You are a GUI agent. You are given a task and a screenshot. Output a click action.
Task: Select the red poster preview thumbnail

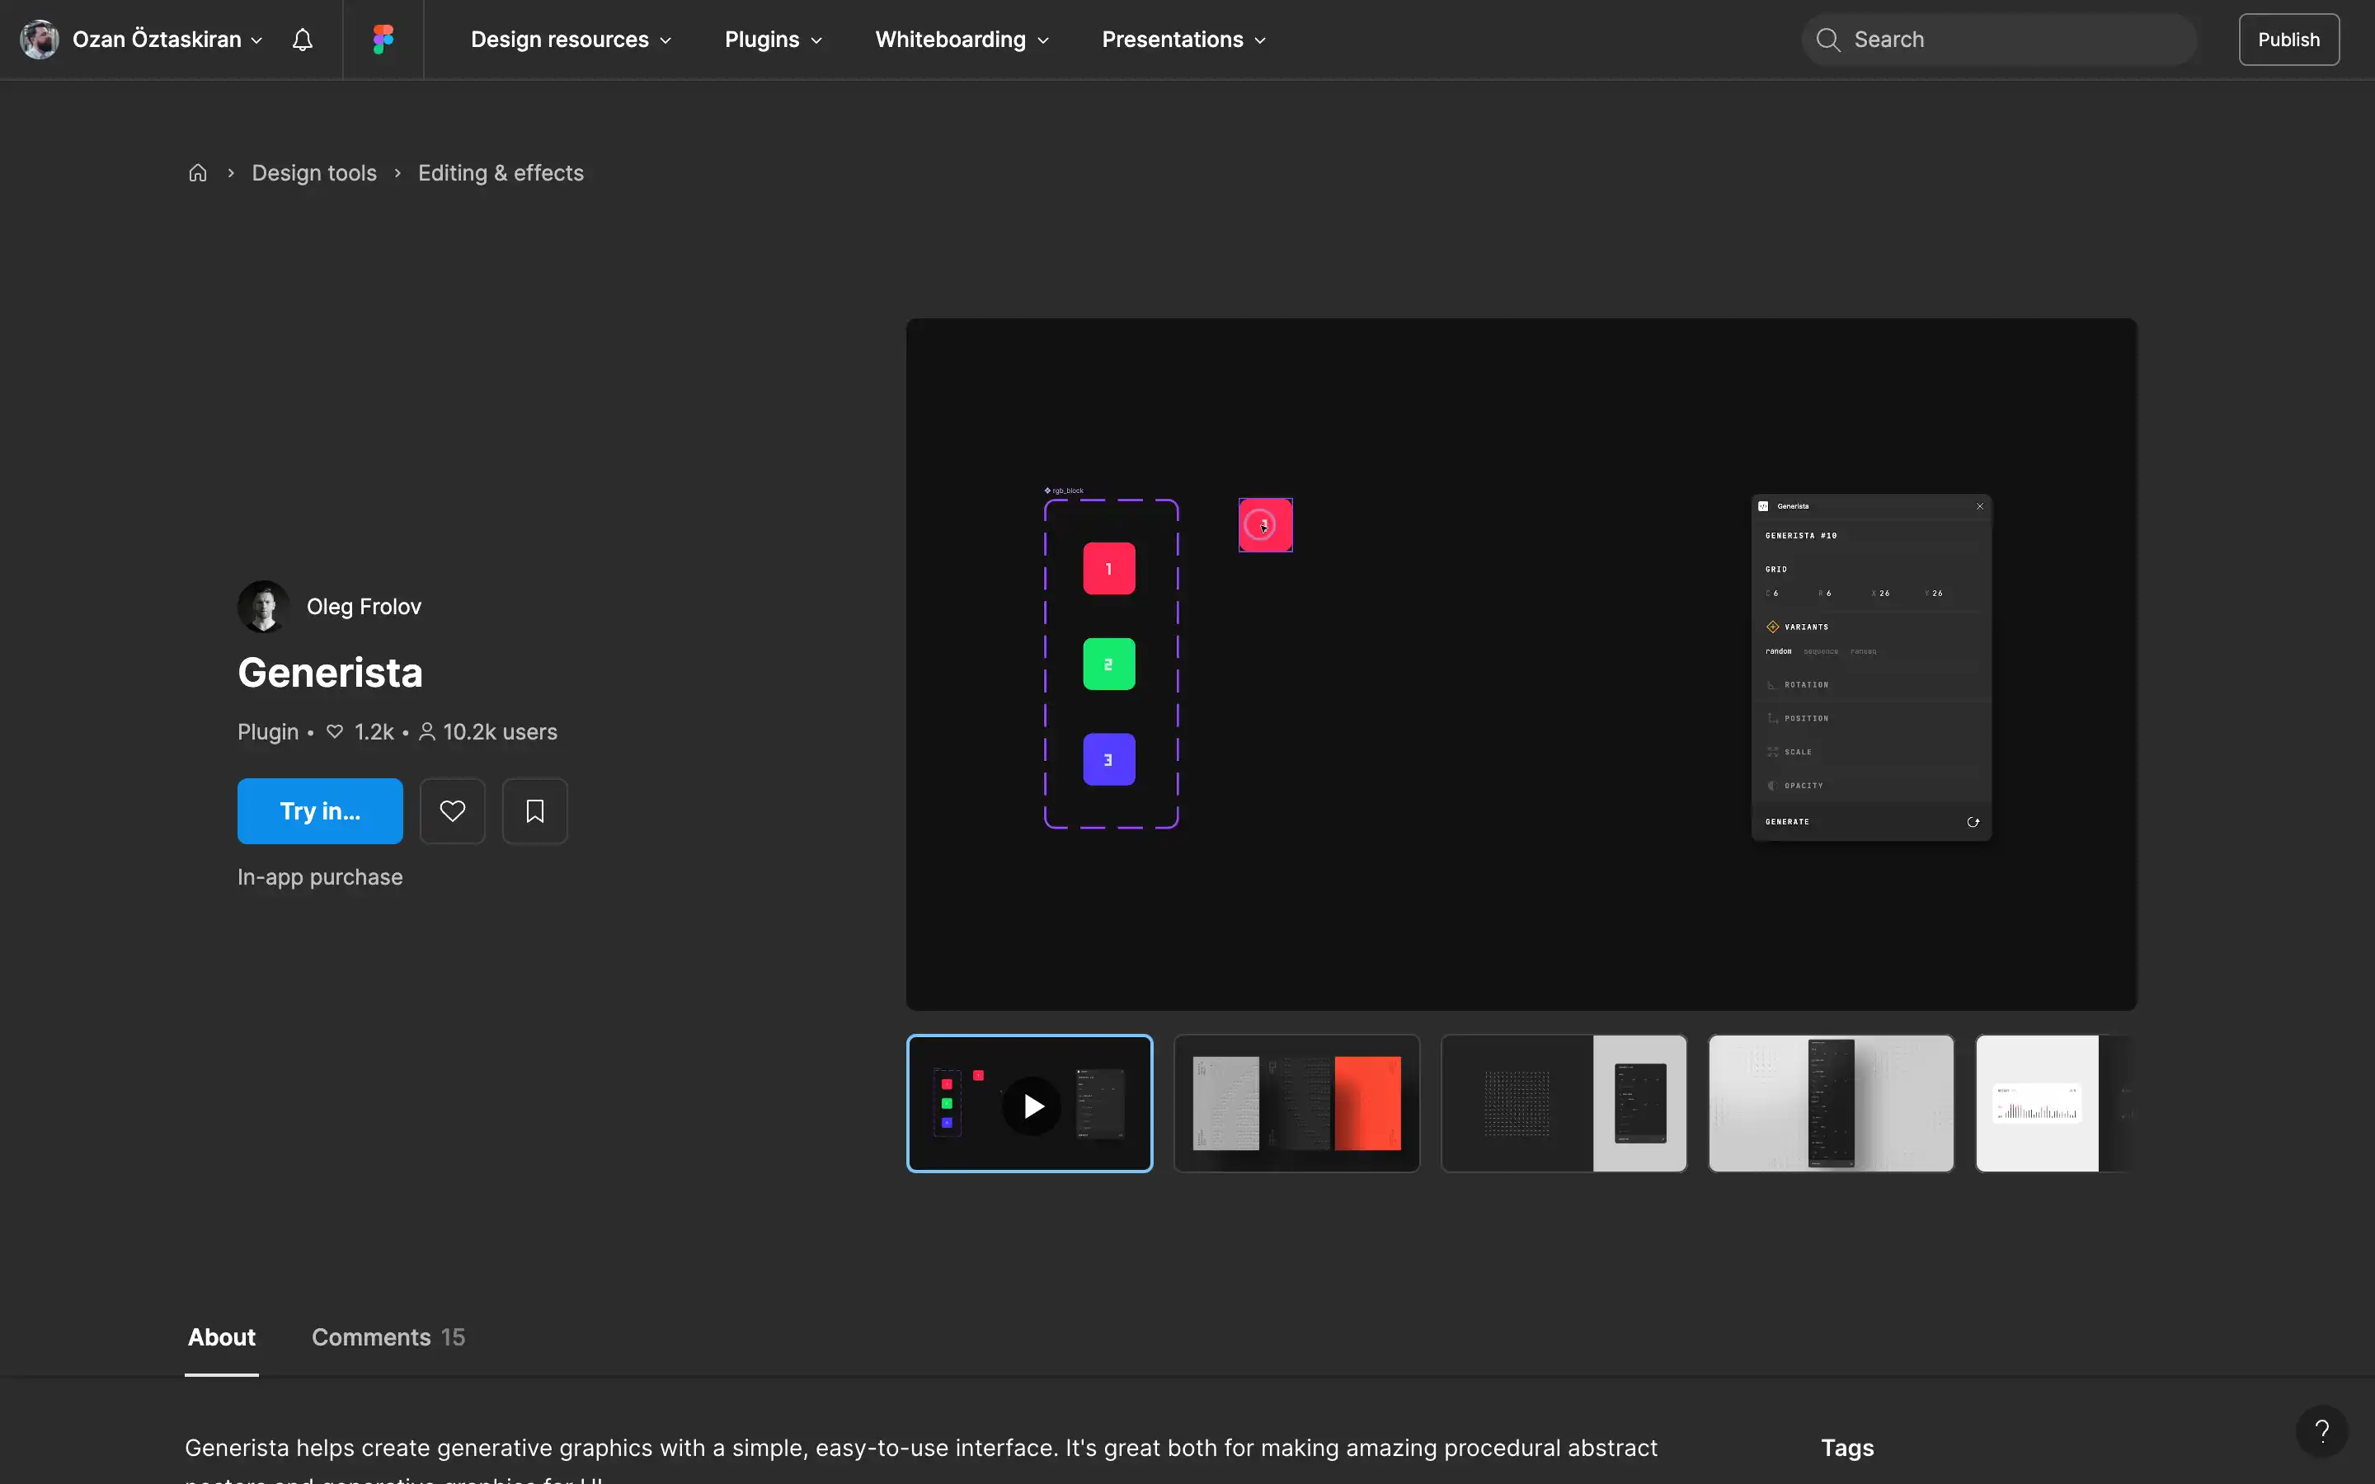click(1296, 1103)
